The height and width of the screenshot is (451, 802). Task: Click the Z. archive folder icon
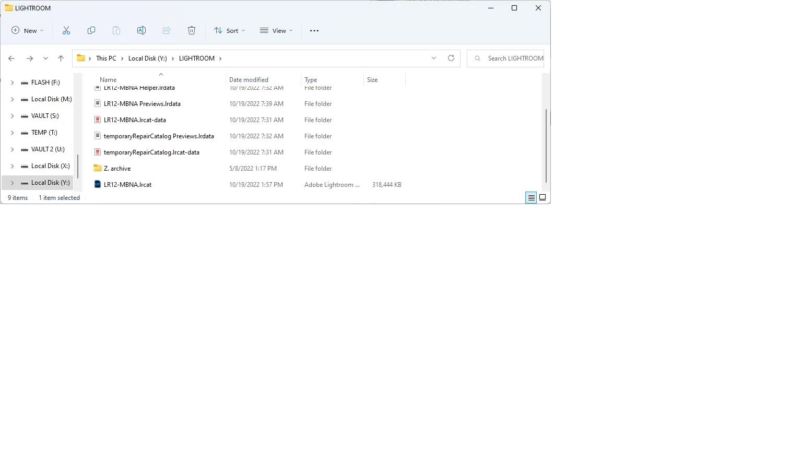tap(97, 168)
